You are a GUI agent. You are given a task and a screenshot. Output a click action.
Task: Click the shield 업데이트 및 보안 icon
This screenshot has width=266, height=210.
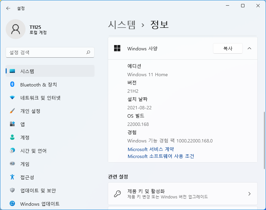pyautogui.click(x=12, y=190)
